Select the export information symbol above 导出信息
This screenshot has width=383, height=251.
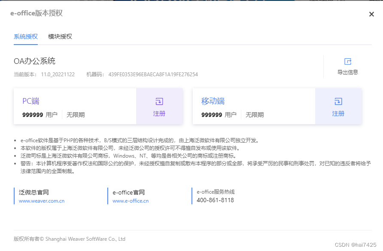pos(348,60)
